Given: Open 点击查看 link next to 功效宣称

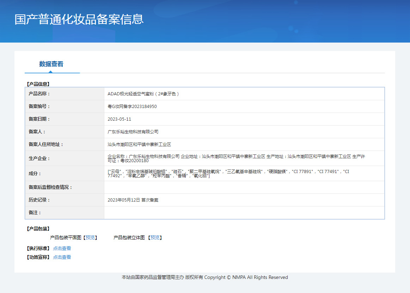Looking at the screenshot, I should pos(62,257).
